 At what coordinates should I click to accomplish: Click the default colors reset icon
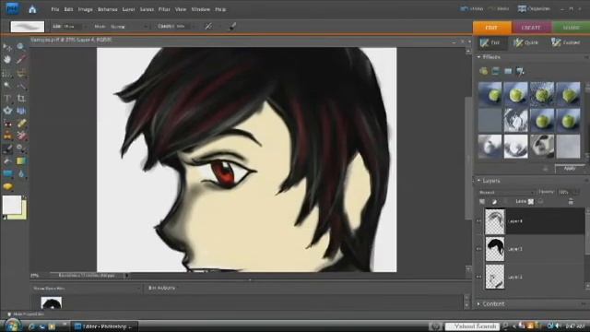(4, 218)
